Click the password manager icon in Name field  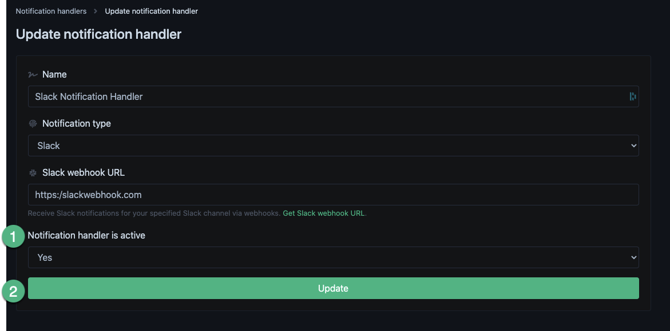632,96
